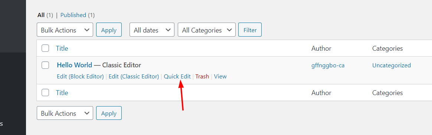Select the All posts filter tab

click(x=41, y=15)
